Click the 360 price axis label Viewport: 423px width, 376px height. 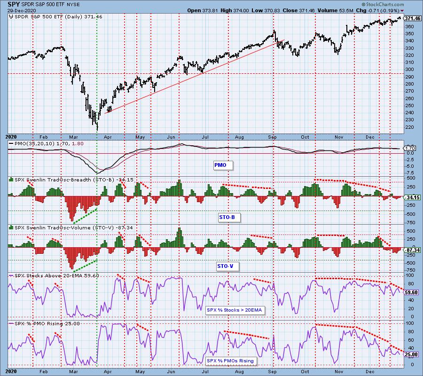click(x=409, y=26)
